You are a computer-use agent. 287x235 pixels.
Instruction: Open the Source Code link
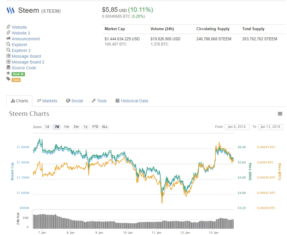pos(24,68)
